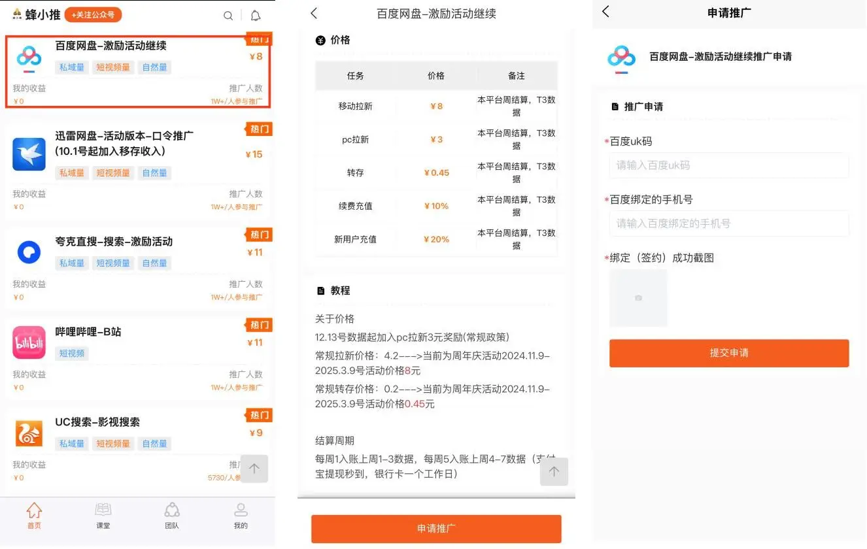Open the bilibili pink icon
Viewport: 867px width, 549px height.
pos(29,342)
